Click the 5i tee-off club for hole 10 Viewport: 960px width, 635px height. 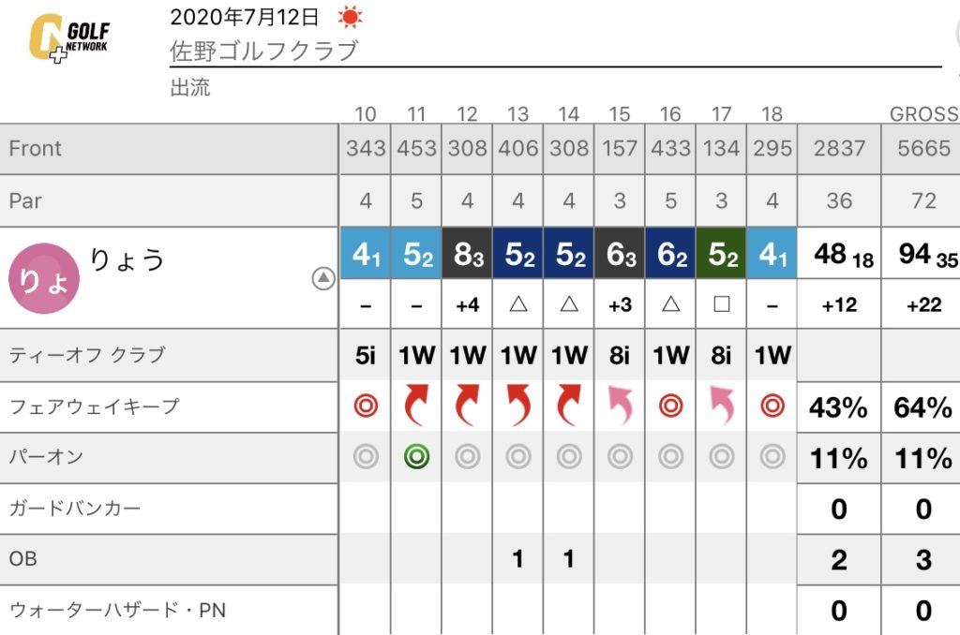click(366, 355)
